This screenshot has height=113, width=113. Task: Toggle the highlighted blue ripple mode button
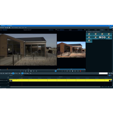13,73
